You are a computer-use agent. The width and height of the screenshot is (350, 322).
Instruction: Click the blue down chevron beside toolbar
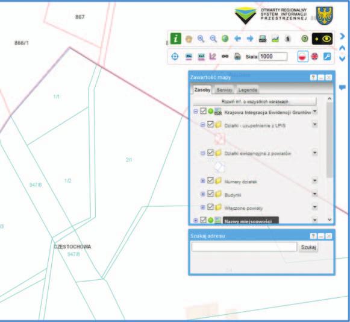pyautogui.click(x=342, y=58)
